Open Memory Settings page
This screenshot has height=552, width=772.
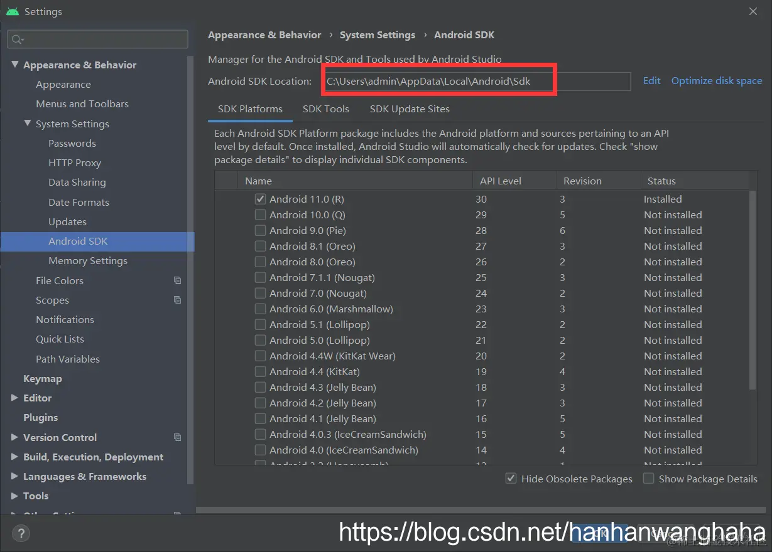click(x=88, y=260)
